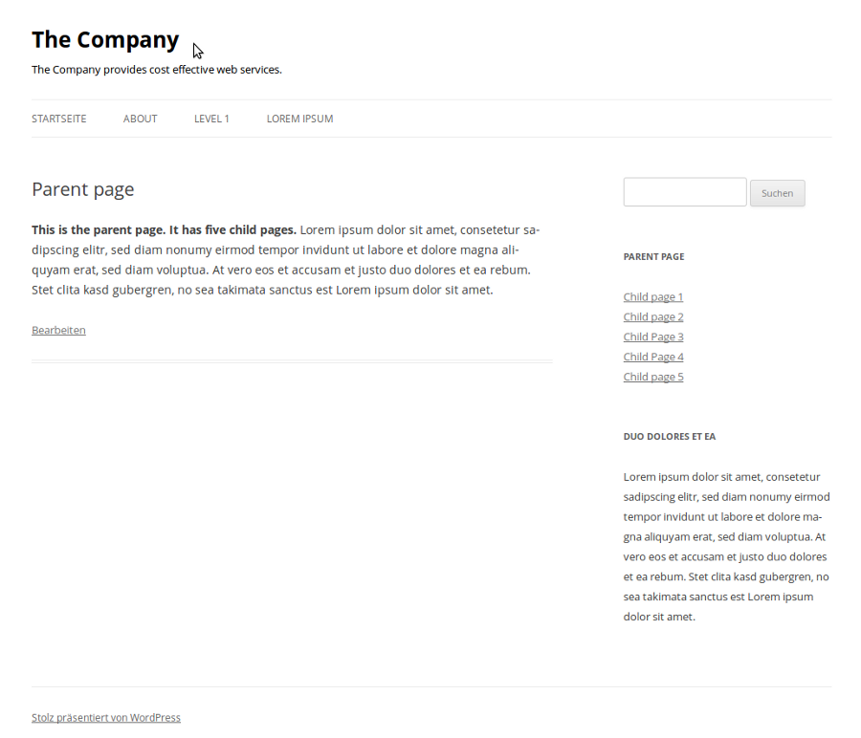Screen dimensions: 861x738
Task: Click the bold parent page intro sentence
Action: pyautogui.click(x=164, y=229)
